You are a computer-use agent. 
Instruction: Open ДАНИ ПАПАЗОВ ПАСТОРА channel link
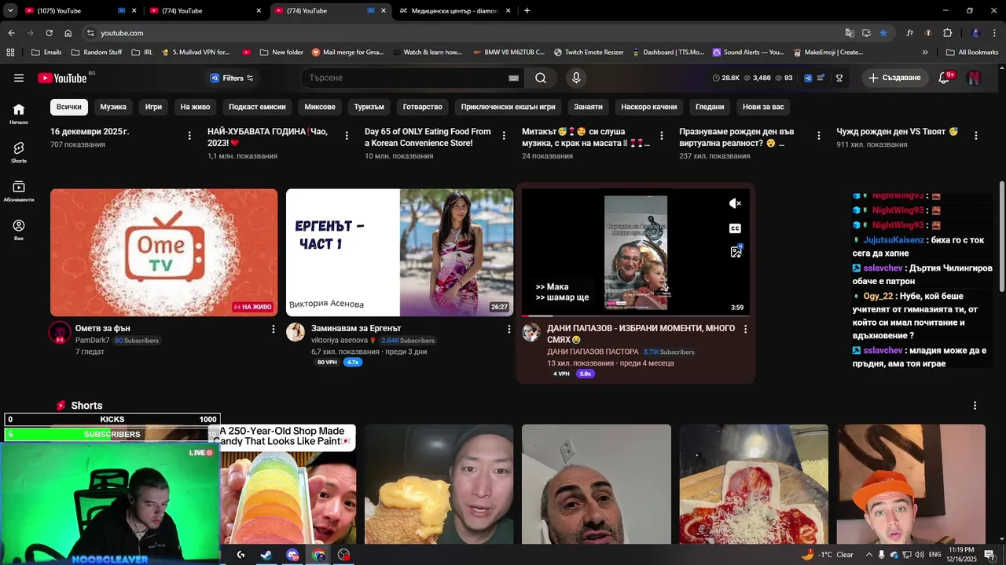(x=593, y=352)
